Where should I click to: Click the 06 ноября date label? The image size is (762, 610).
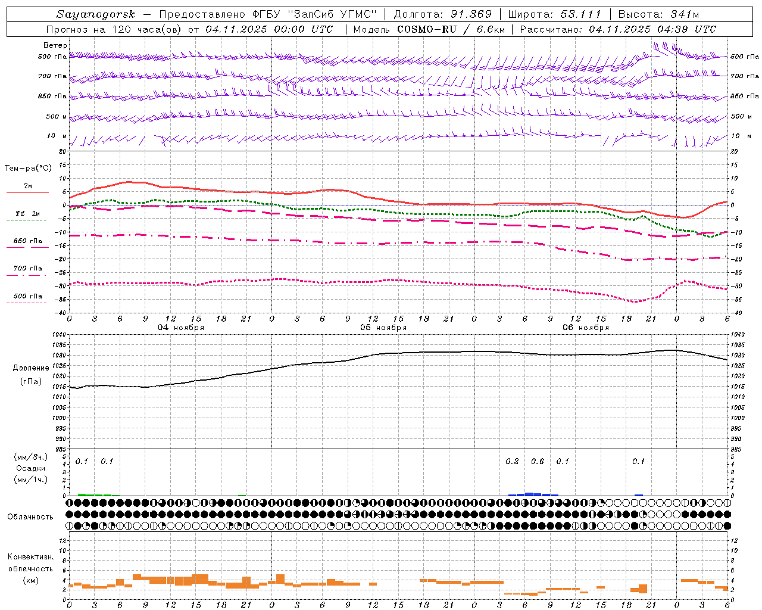586,328
